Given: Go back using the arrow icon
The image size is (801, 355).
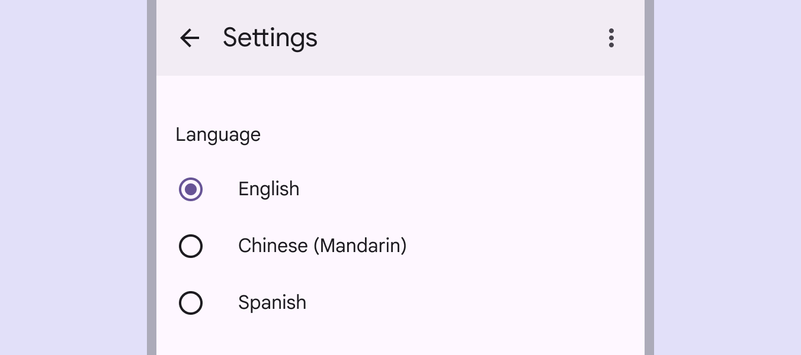Looking at the screenshot, I should (x=190, y=38).
